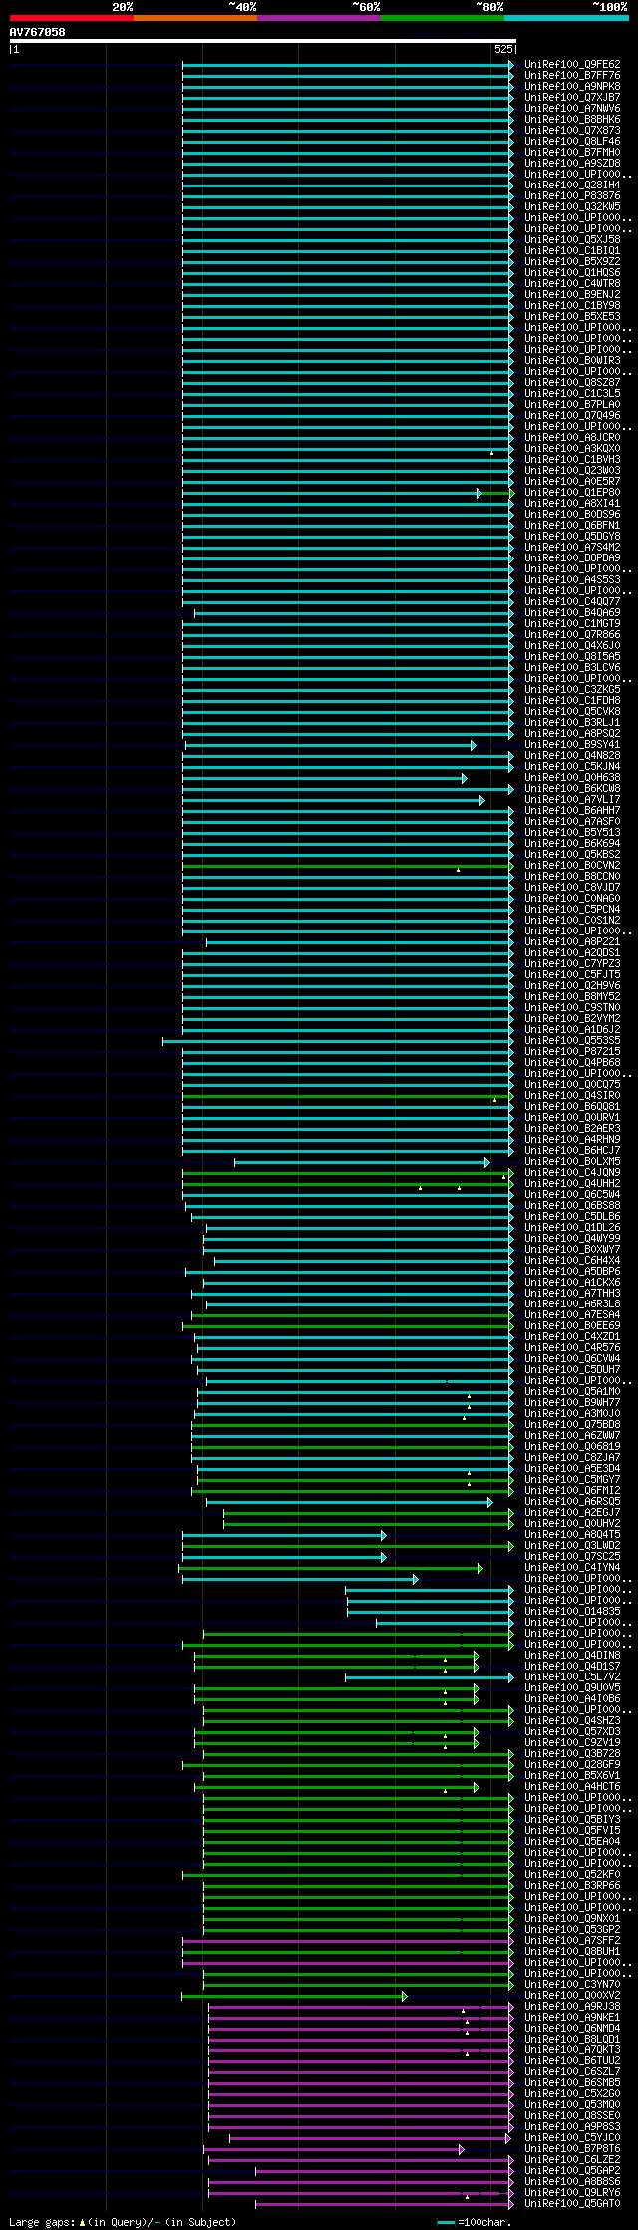
Task: Select the UniRef100_C4IYN4 label
Action: 572,1568
